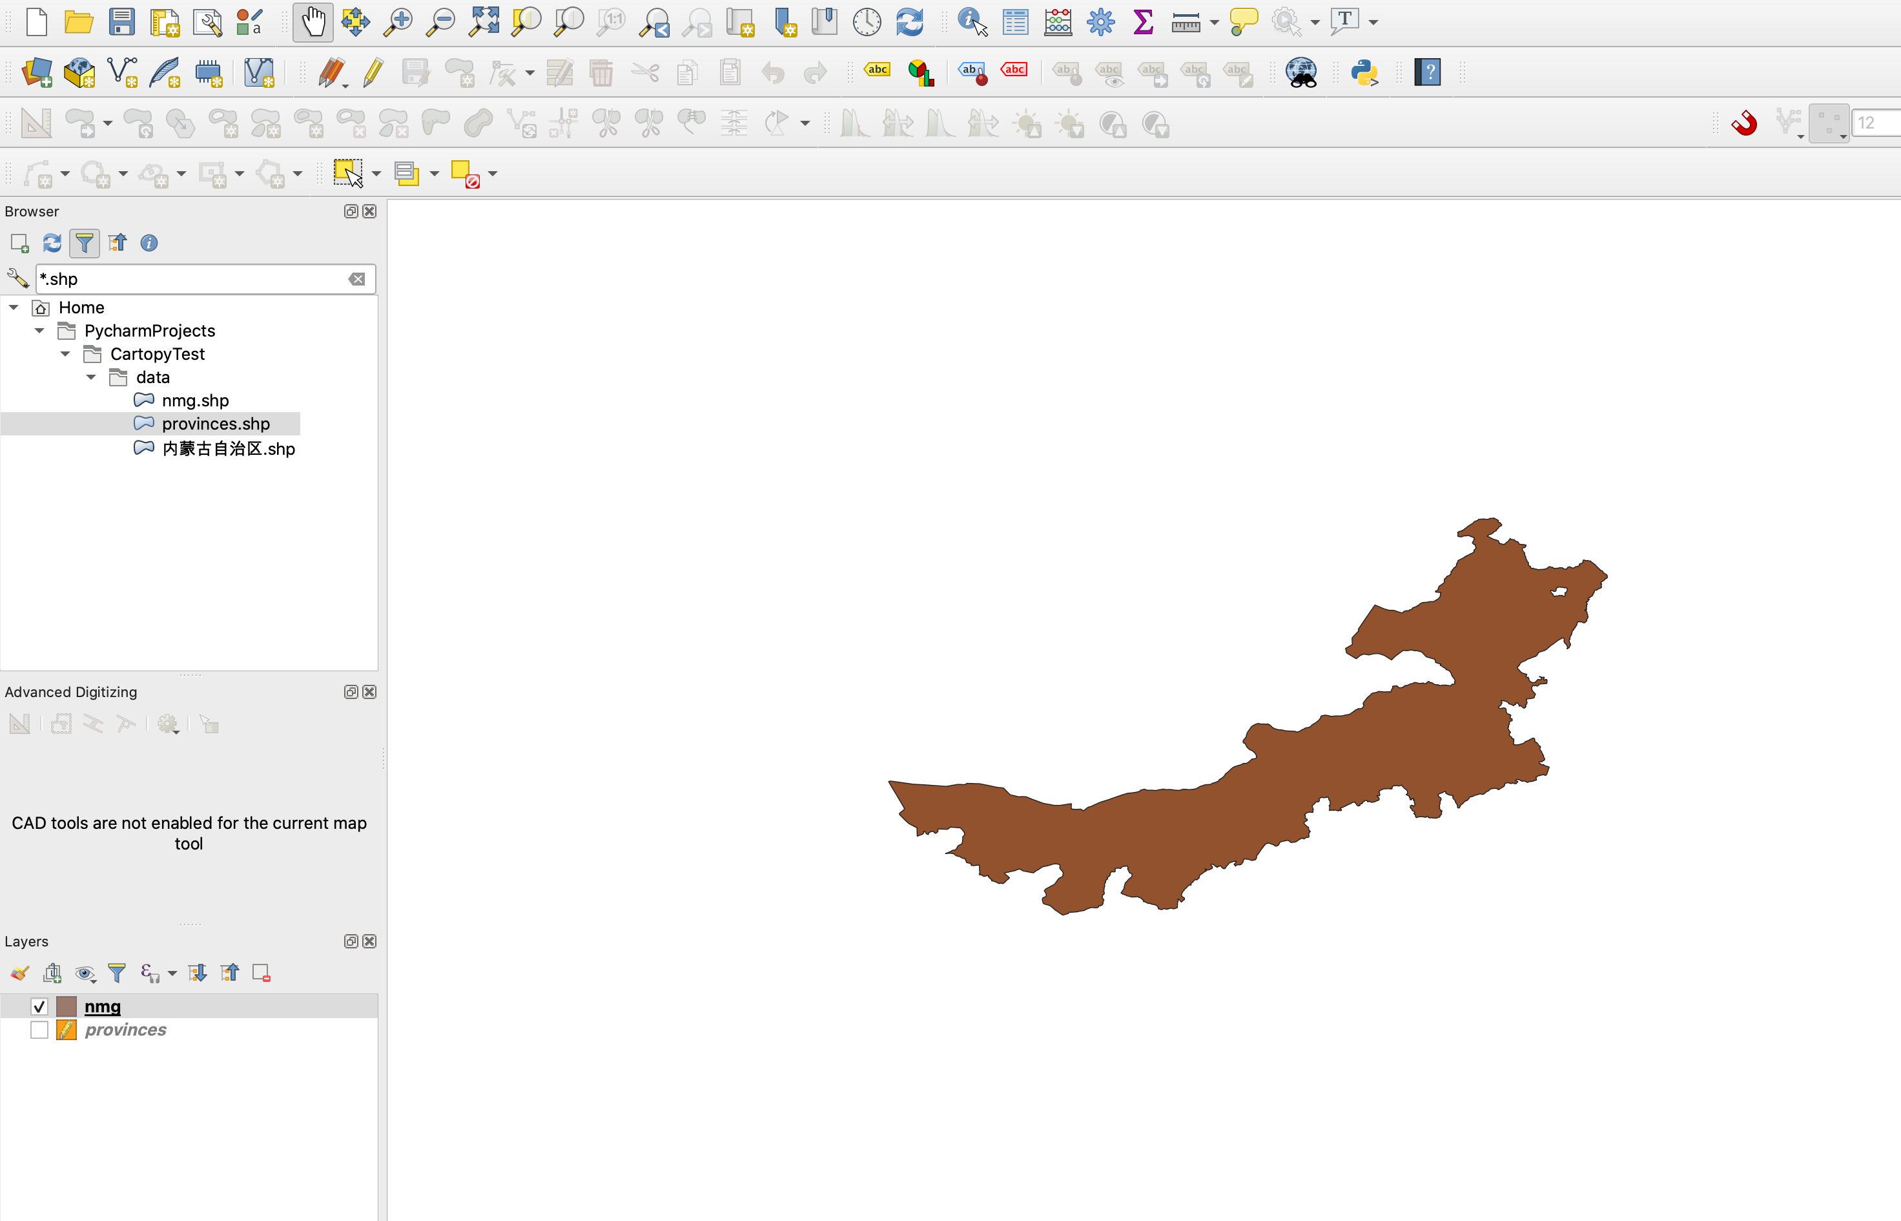1901x1221 pixels.
Task: Enable snapping with the red magnet icon
Action: 1744,123
